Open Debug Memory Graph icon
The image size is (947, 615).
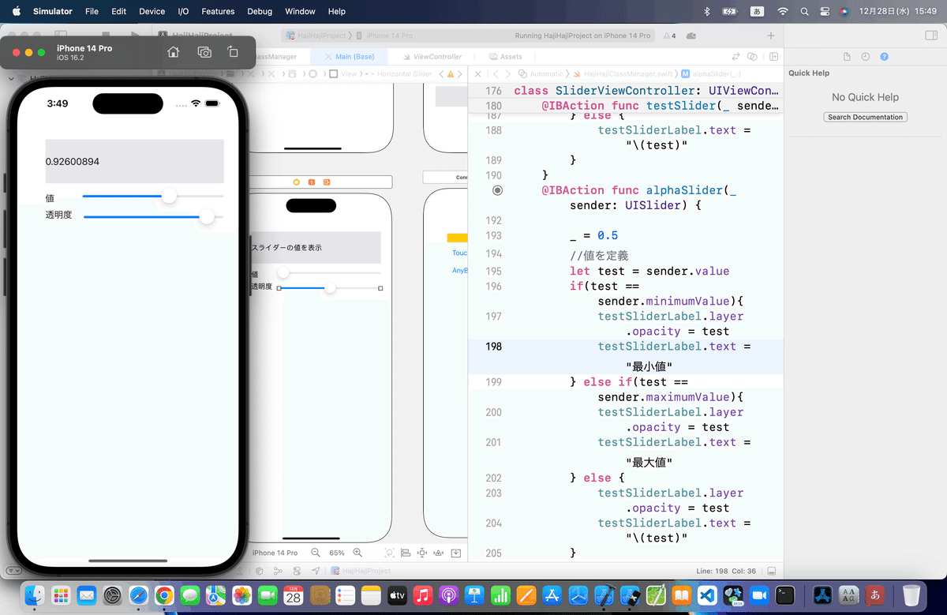coord(278,571)
